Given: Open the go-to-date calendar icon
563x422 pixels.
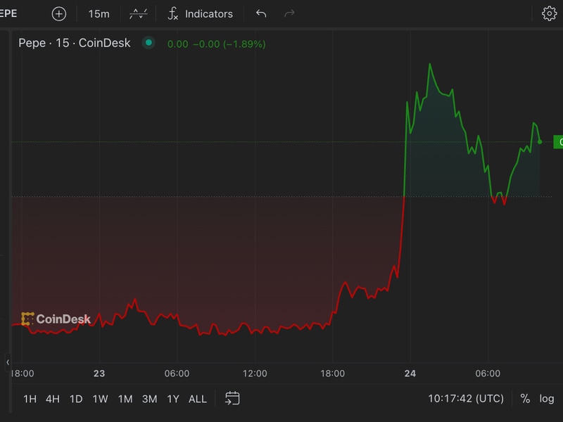Looking at the screenshot, I should (232, 398).
